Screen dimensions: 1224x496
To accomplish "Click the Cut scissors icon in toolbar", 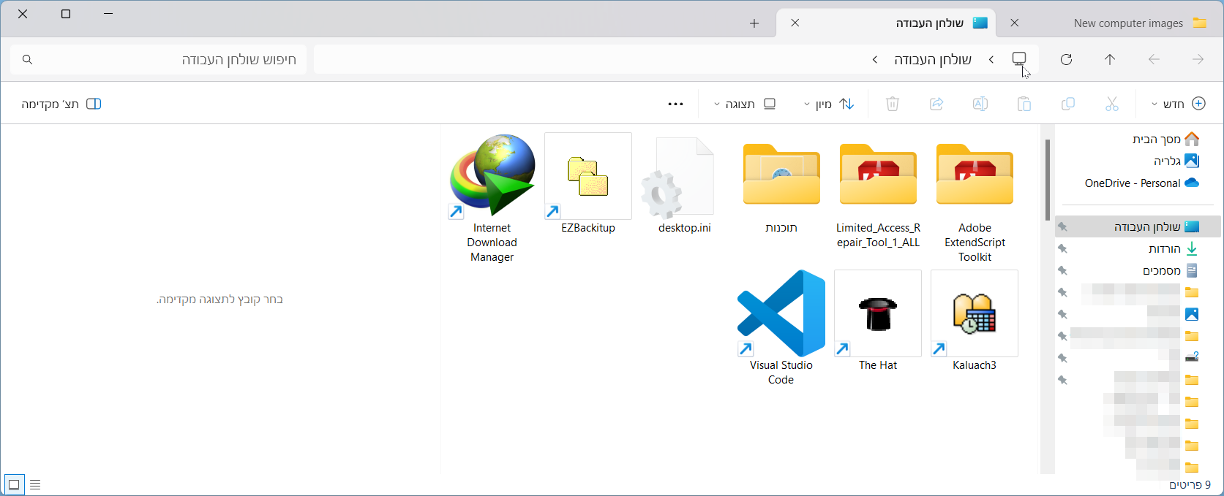I will coord(1112,104).
